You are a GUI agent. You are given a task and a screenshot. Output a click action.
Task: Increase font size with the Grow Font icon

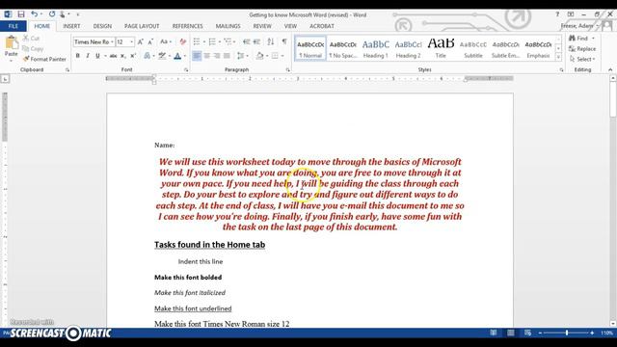point(141,41)
